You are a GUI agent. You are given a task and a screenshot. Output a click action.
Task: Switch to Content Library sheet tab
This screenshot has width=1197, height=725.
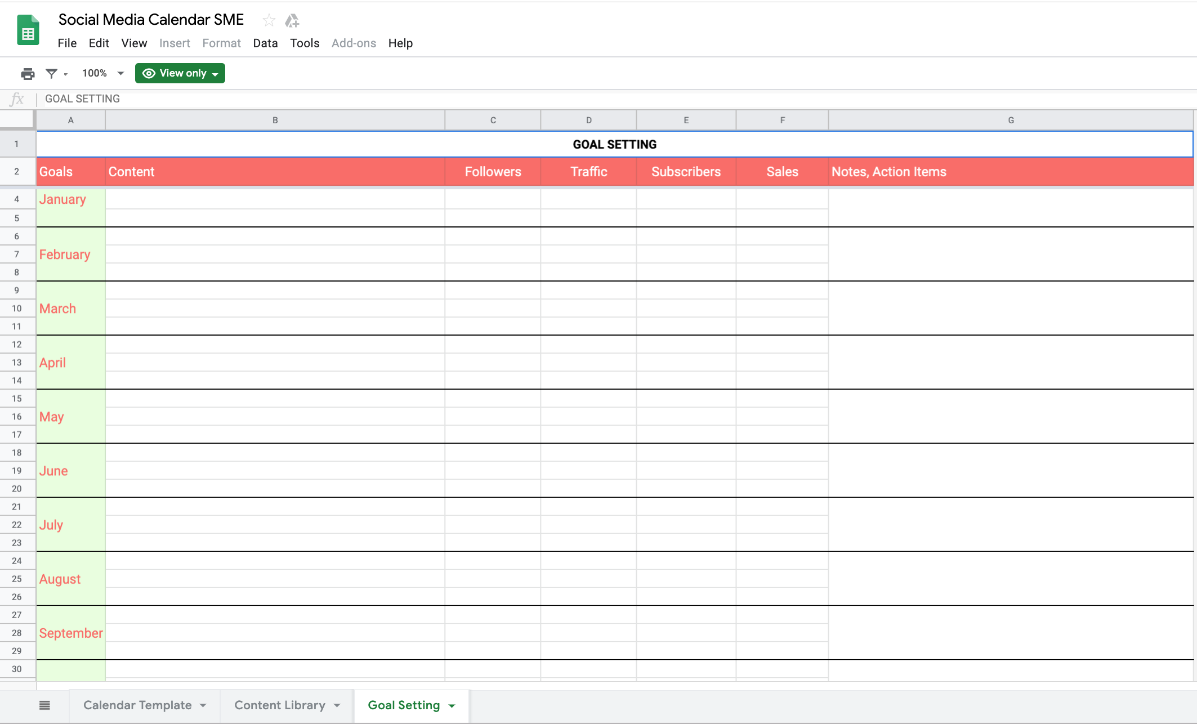pyautogui.click(x=279, y=705)
